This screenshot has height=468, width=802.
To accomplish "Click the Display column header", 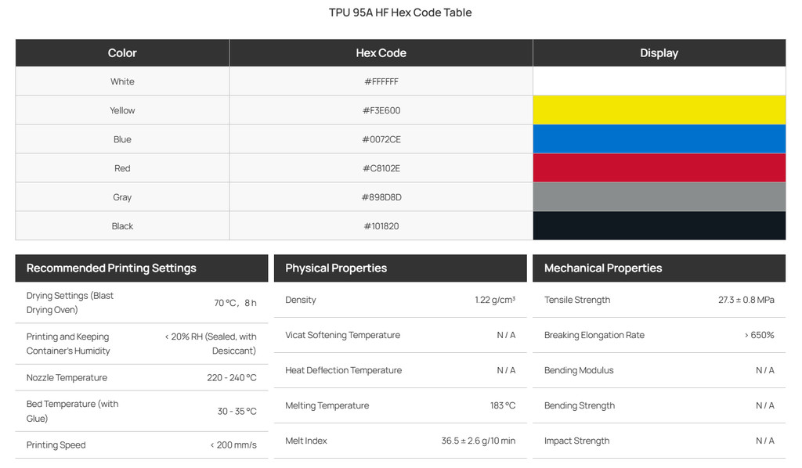I will click(659, 52).
